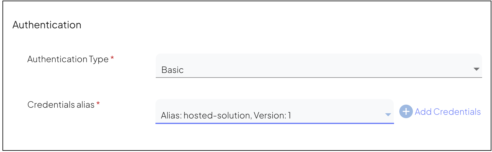Click red asterisk next to Authentication Type
Viewport: 492px width, 152px height.
coord(112,58)
